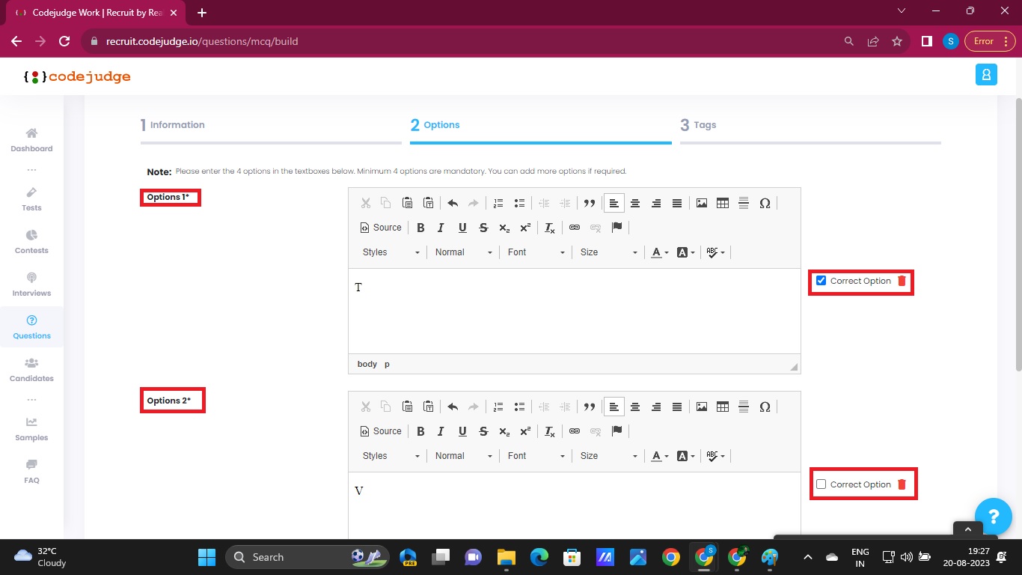The height and width of the screenshot is (575, 1022).
Task: Delete Options 2 with the red trash icon
Action: click(902, 484)
